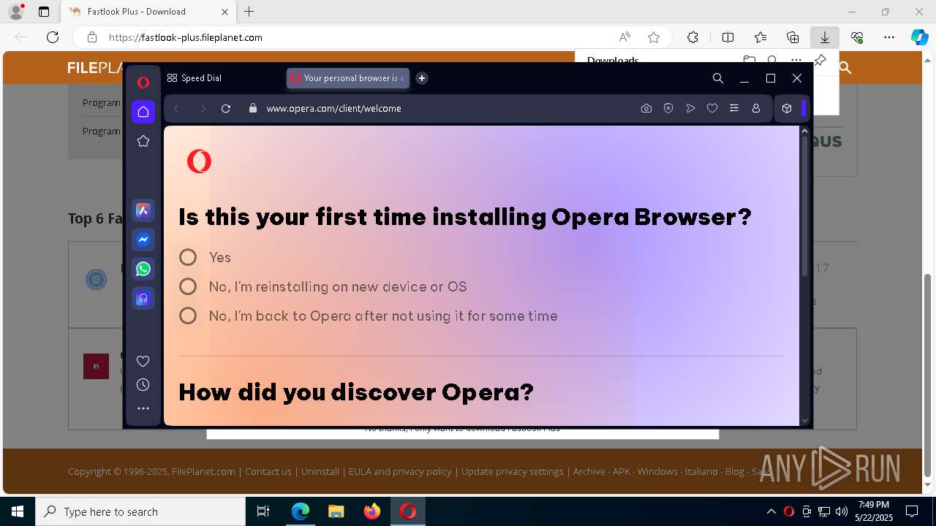Open the EULA and privacy policy footer link
Screen dimensions: 936x526
point(400,472)
